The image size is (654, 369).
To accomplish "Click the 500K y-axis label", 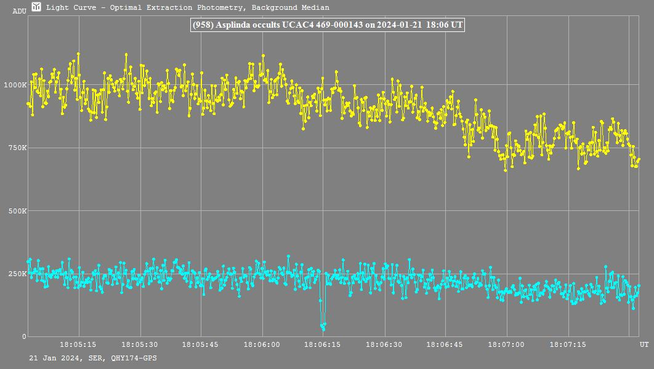I will [17, 211].
